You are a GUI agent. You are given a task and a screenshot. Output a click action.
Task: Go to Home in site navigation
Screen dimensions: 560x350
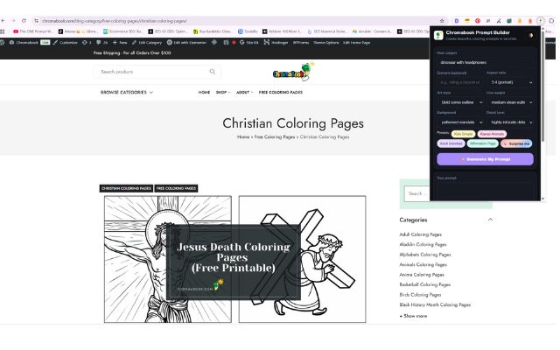pos(204,92)
